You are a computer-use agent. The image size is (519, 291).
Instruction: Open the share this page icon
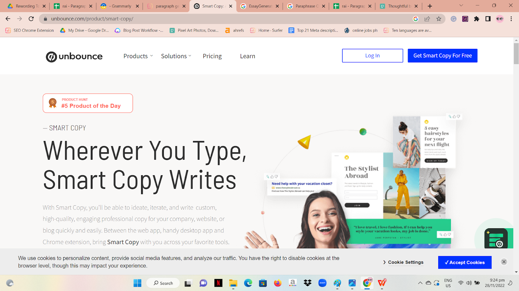(x=427, y=19)
